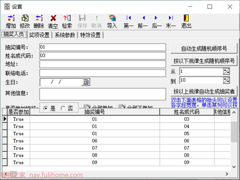
Task: Click the 从 value spinner control
Action: pos(226,71)
